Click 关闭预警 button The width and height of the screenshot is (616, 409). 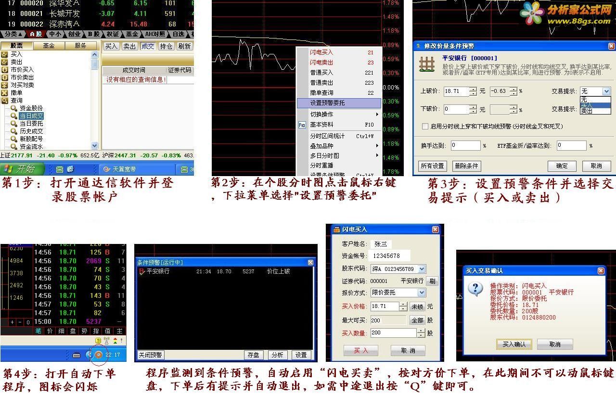150,355
